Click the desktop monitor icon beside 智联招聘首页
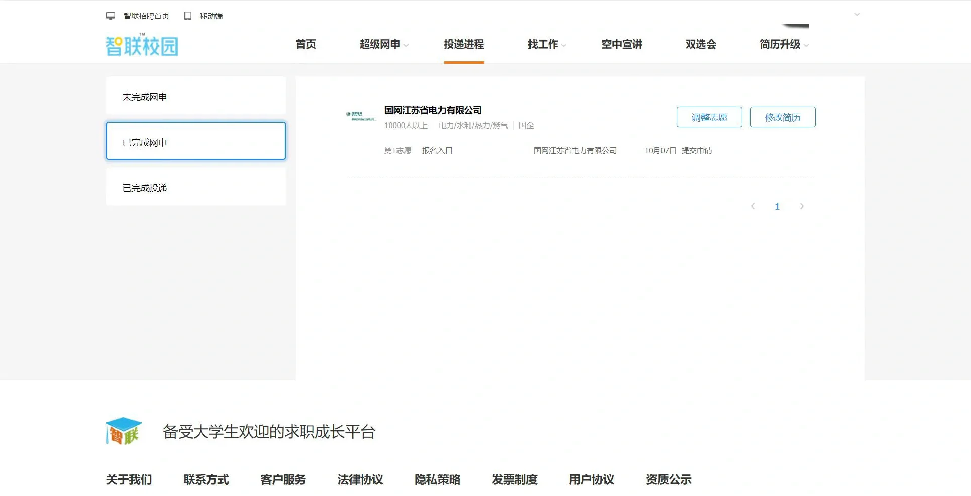The image size is (971, 496). 111,16
